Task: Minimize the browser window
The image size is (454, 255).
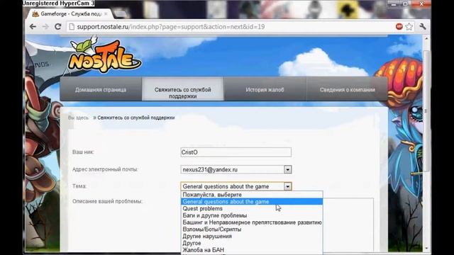Action: (x=394, y=4)
